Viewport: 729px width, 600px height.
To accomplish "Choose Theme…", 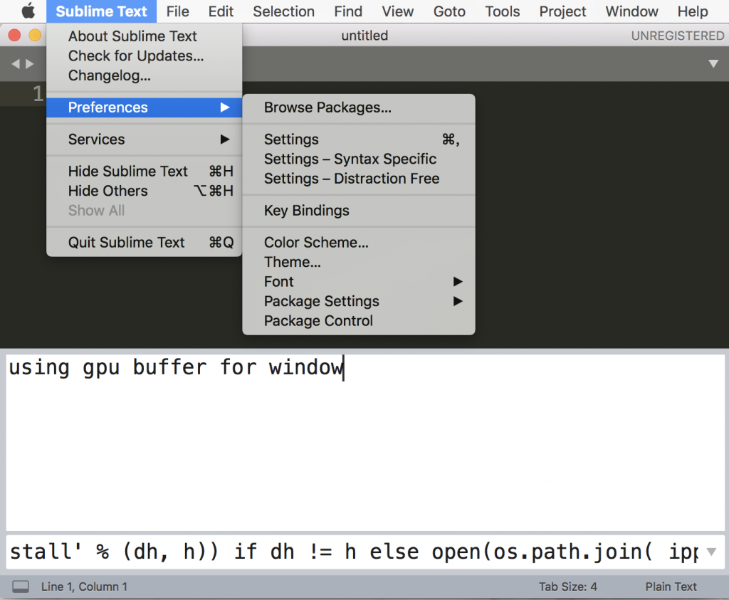I will pos(359,262).
